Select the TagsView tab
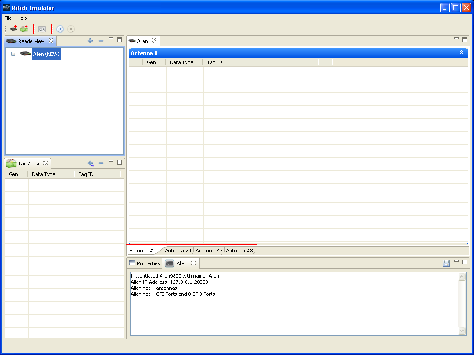 pos(28,164)
